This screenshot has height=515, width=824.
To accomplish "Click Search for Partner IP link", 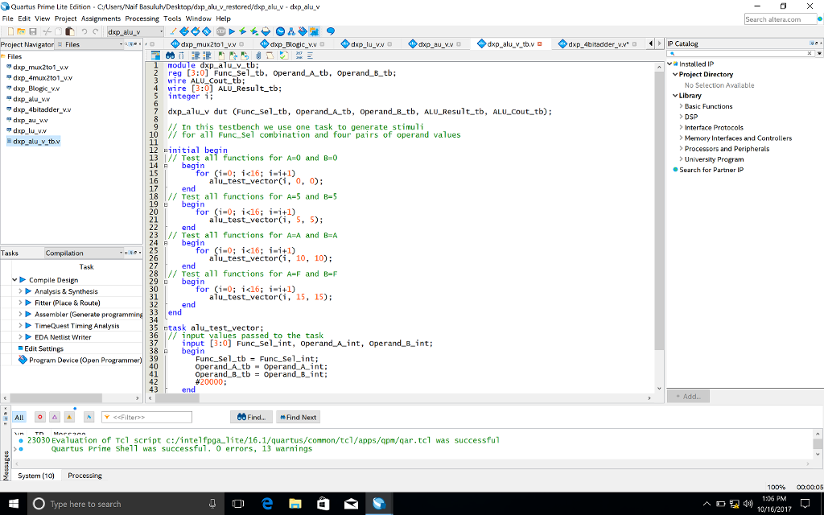I will (x=711, y=170).
